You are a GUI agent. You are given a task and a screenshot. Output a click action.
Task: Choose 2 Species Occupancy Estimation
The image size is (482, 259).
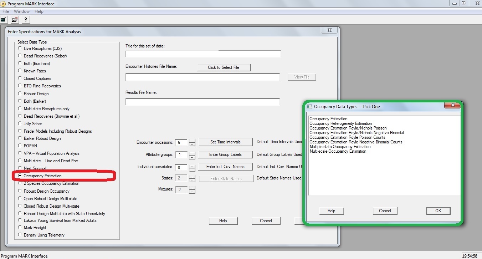point(49,183)
